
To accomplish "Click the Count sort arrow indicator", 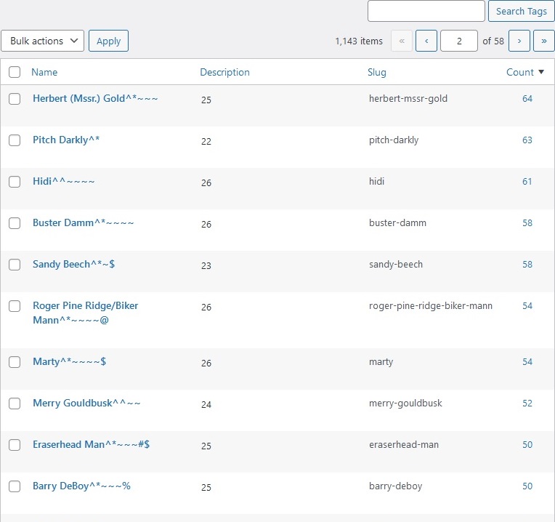I will click(541, 72).
